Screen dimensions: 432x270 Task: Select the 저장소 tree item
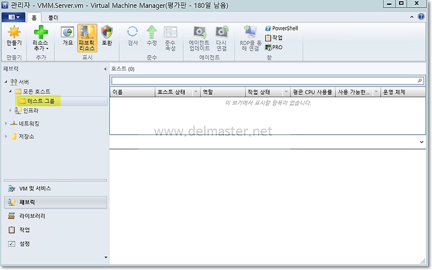23,136
